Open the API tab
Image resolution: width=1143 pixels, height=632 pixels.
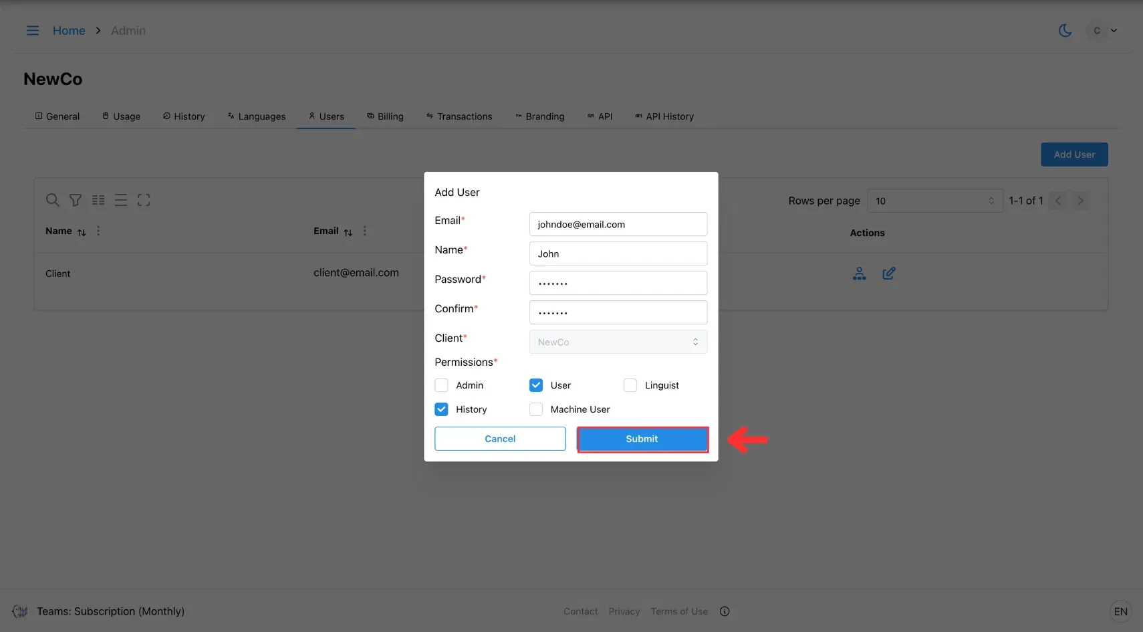tap(600, 116)
